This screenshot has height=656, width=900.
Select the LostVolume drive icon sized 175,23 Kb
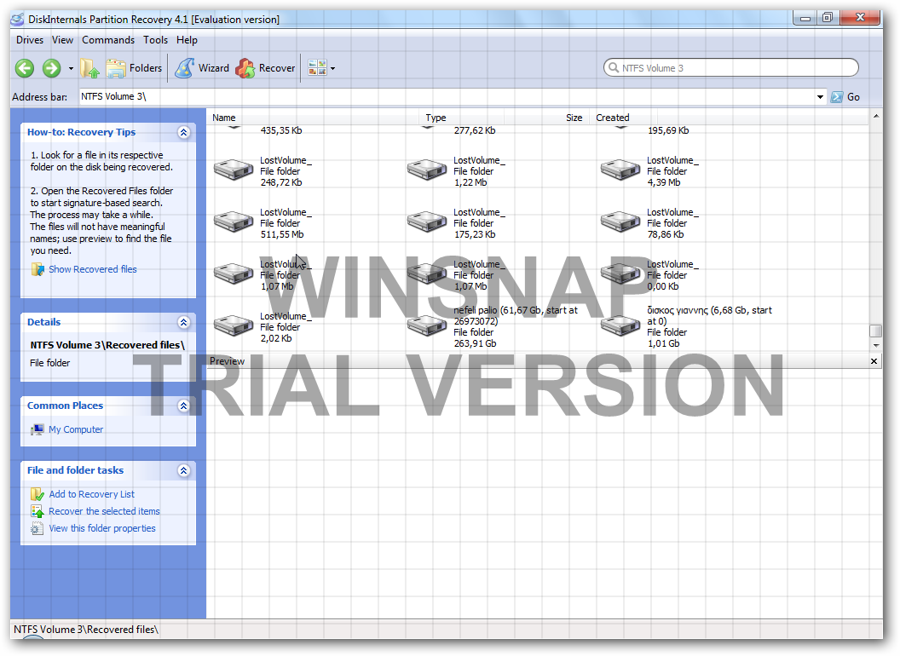427,222
